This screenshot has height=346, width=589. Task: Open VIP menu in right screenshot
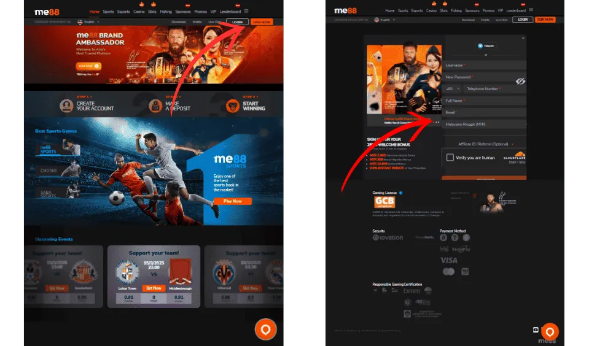tap(500, 10)
